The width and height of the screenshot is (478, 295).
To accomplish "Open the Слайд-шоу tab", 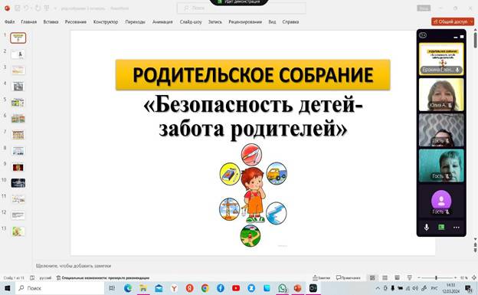I will (x=191, y=21).
